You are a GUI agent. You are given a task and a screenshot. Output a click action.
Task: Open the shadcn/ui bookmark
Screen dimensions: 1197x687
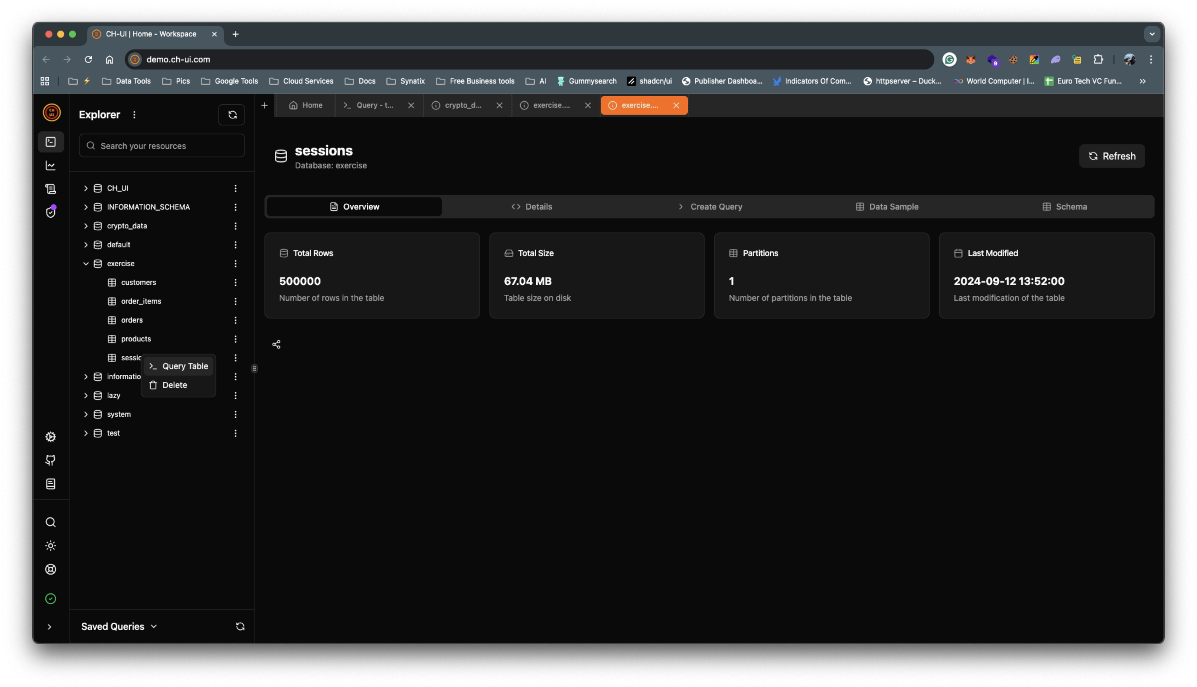point(649,81)
